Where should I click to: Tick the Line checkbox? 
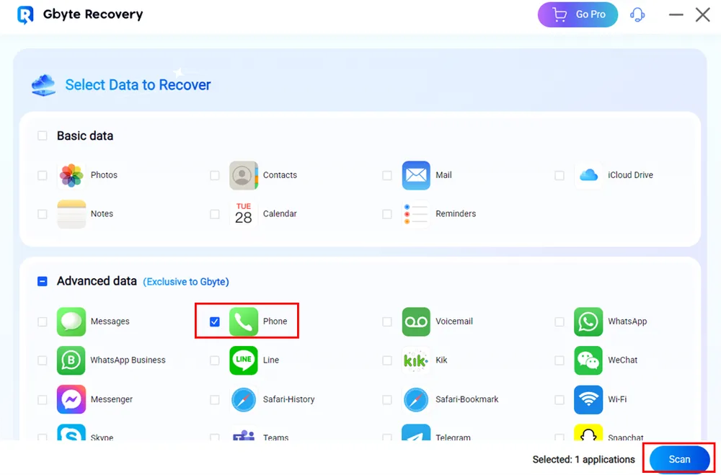pos(215,360)
